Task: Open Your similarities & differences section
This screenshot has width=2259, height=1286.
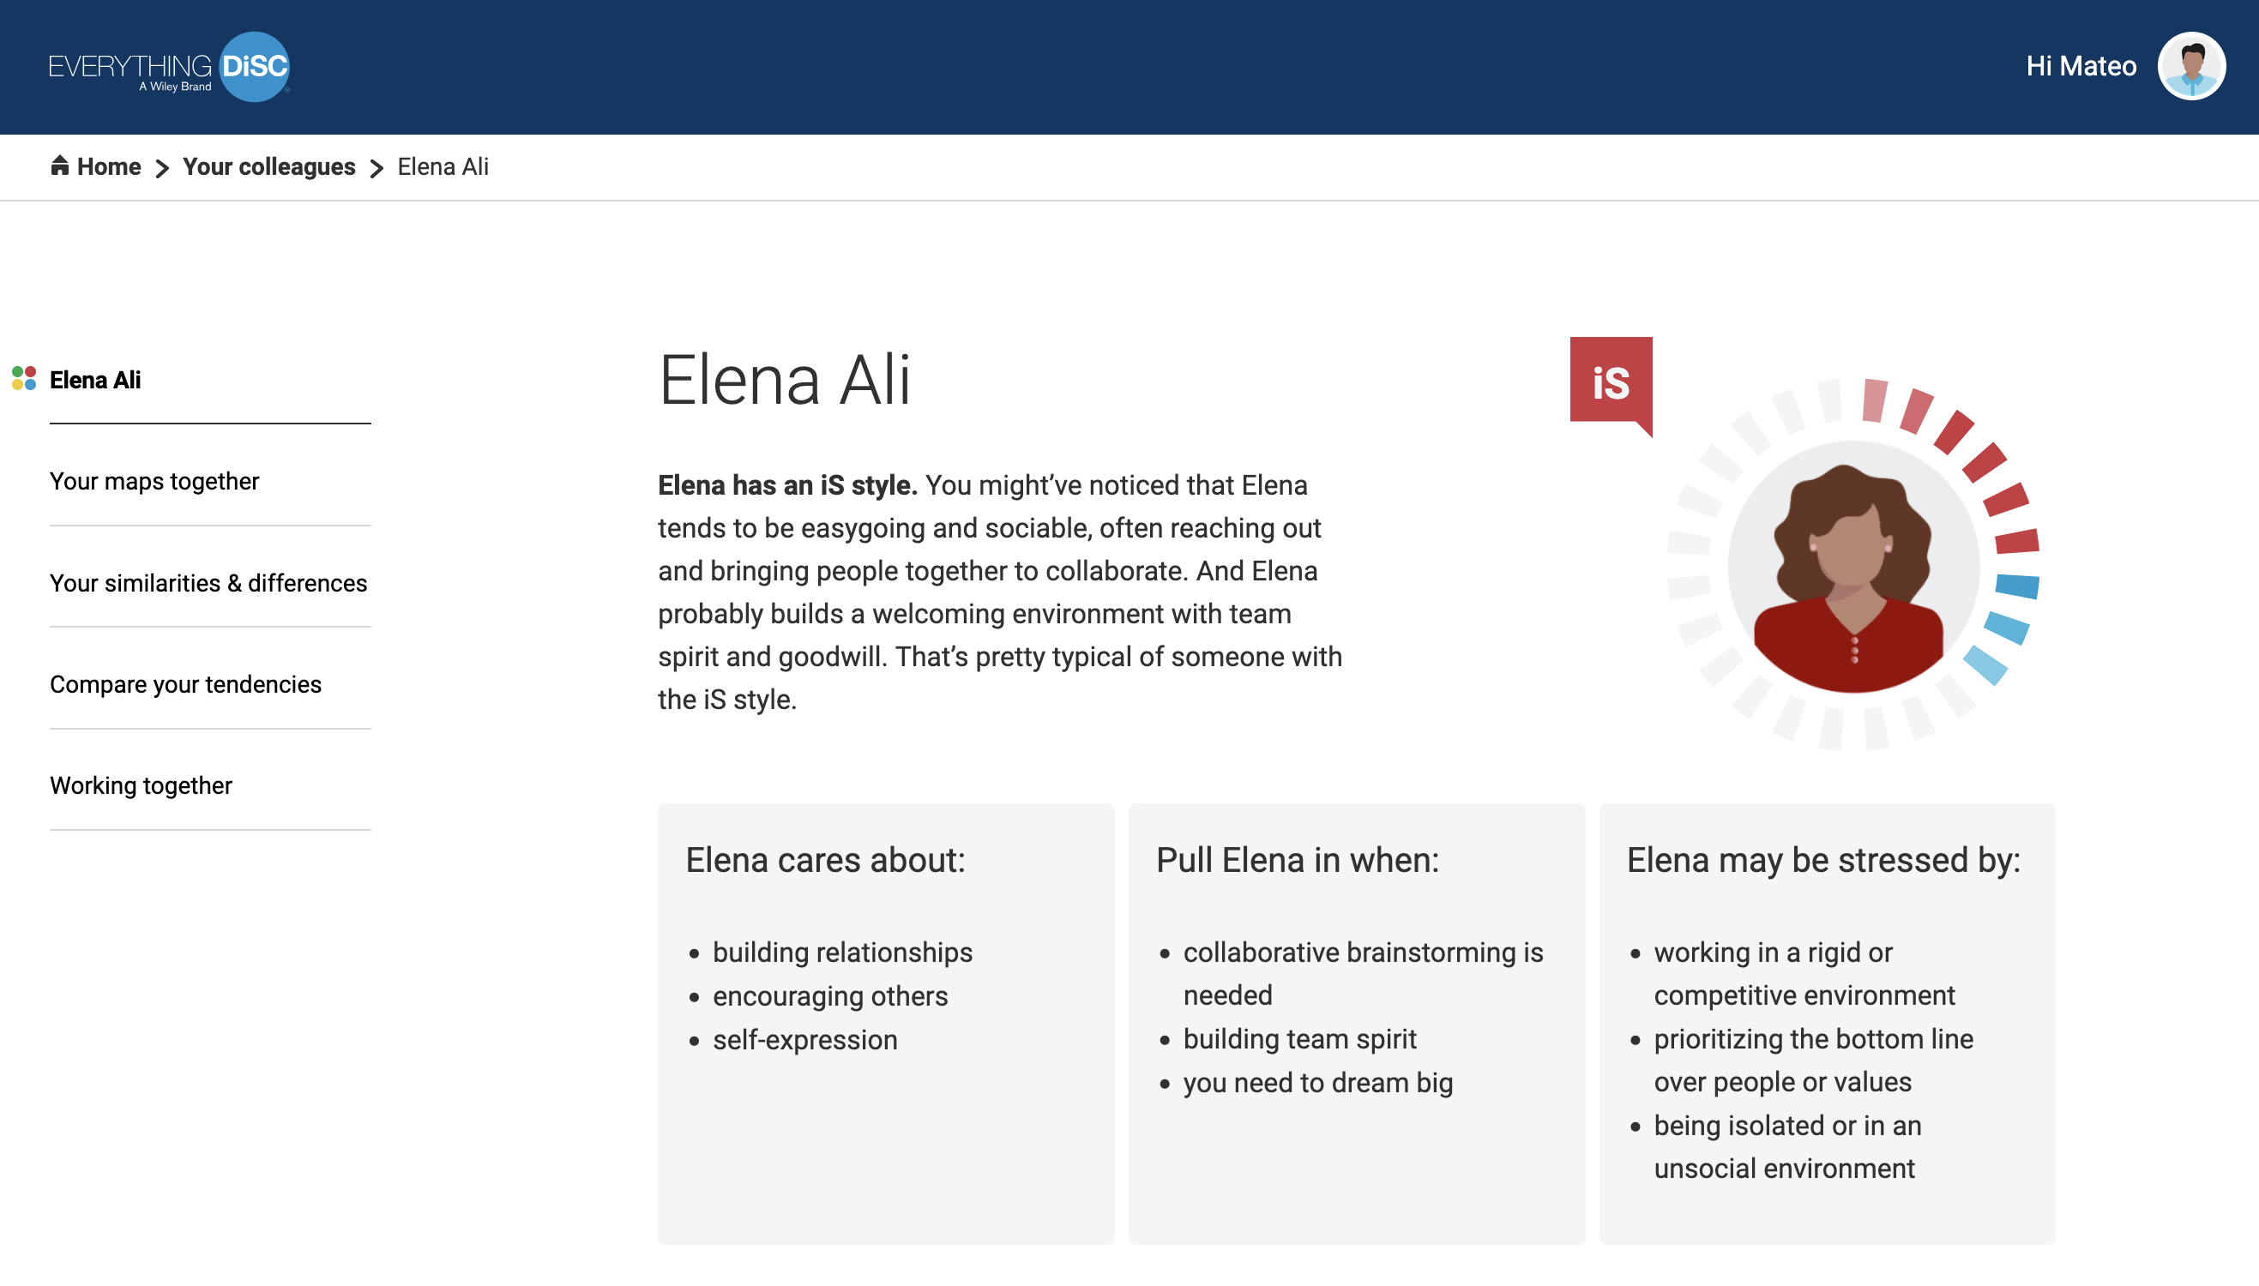Action: (208, 583)
